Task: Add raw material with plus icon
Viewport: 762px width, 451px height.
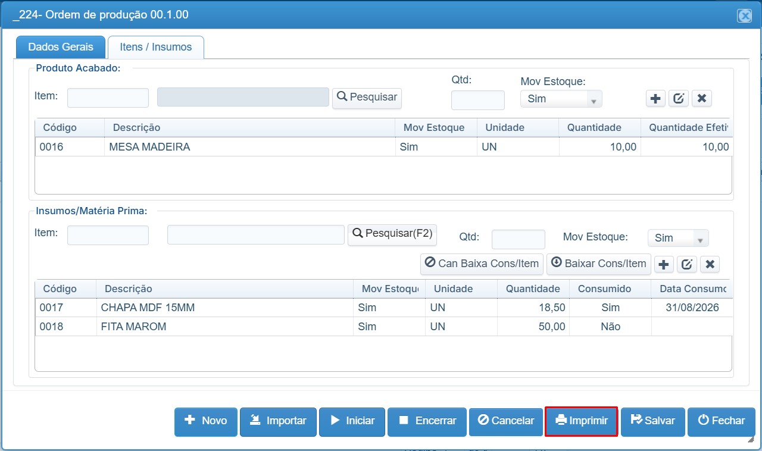Action: [x=664, y=264]
